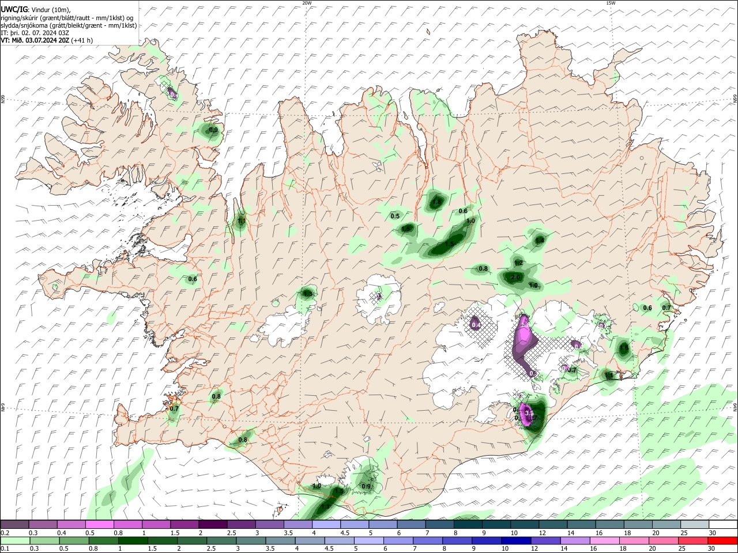
Task: Click the 'VT: Mið. 03.07.2024 20Z (+41 h)' line
Action: click(x=47, y=40)
